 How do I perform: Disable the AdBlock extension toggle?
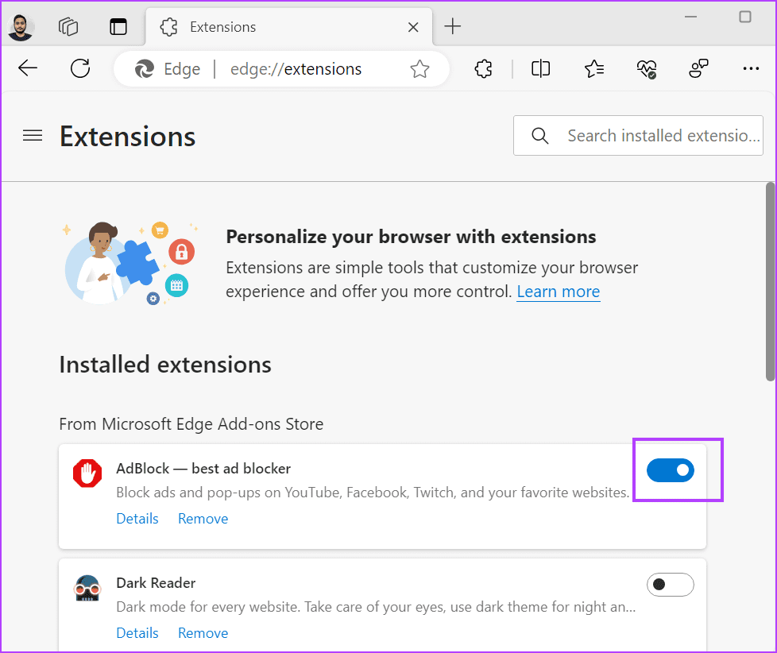coord(670,470)
